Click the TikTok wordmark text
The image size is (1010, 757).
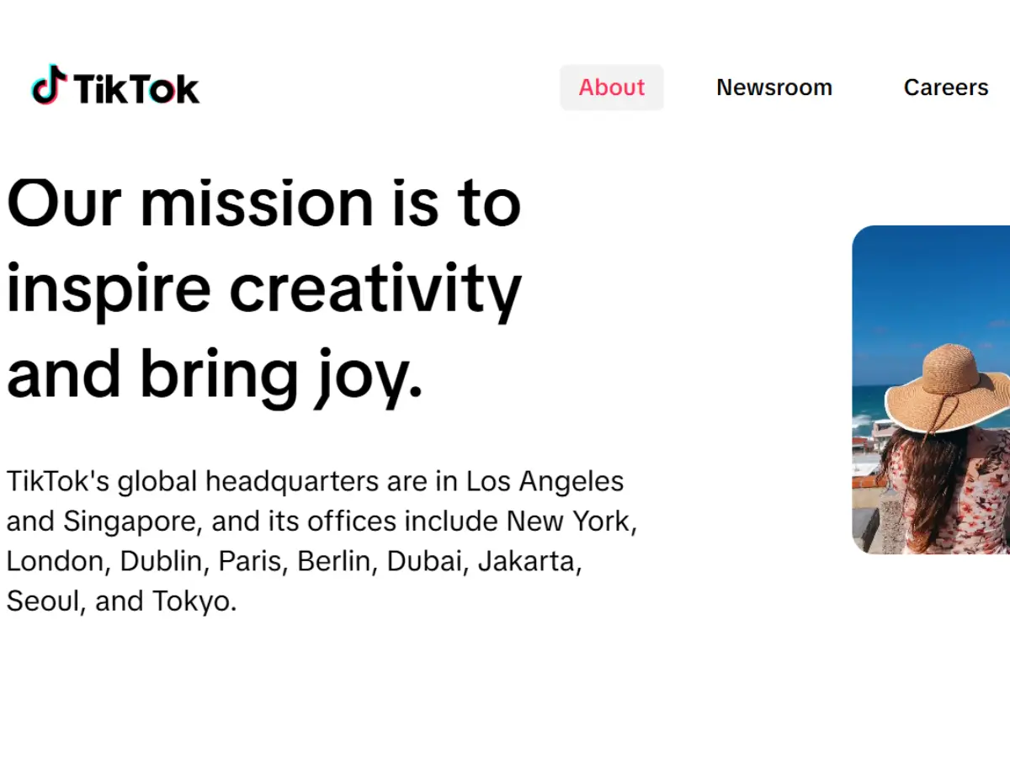pyautogui.click(x=136, y=88)
